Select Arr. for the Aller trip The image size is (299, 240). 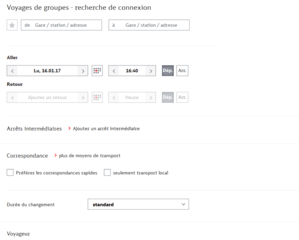coord(182,71)
